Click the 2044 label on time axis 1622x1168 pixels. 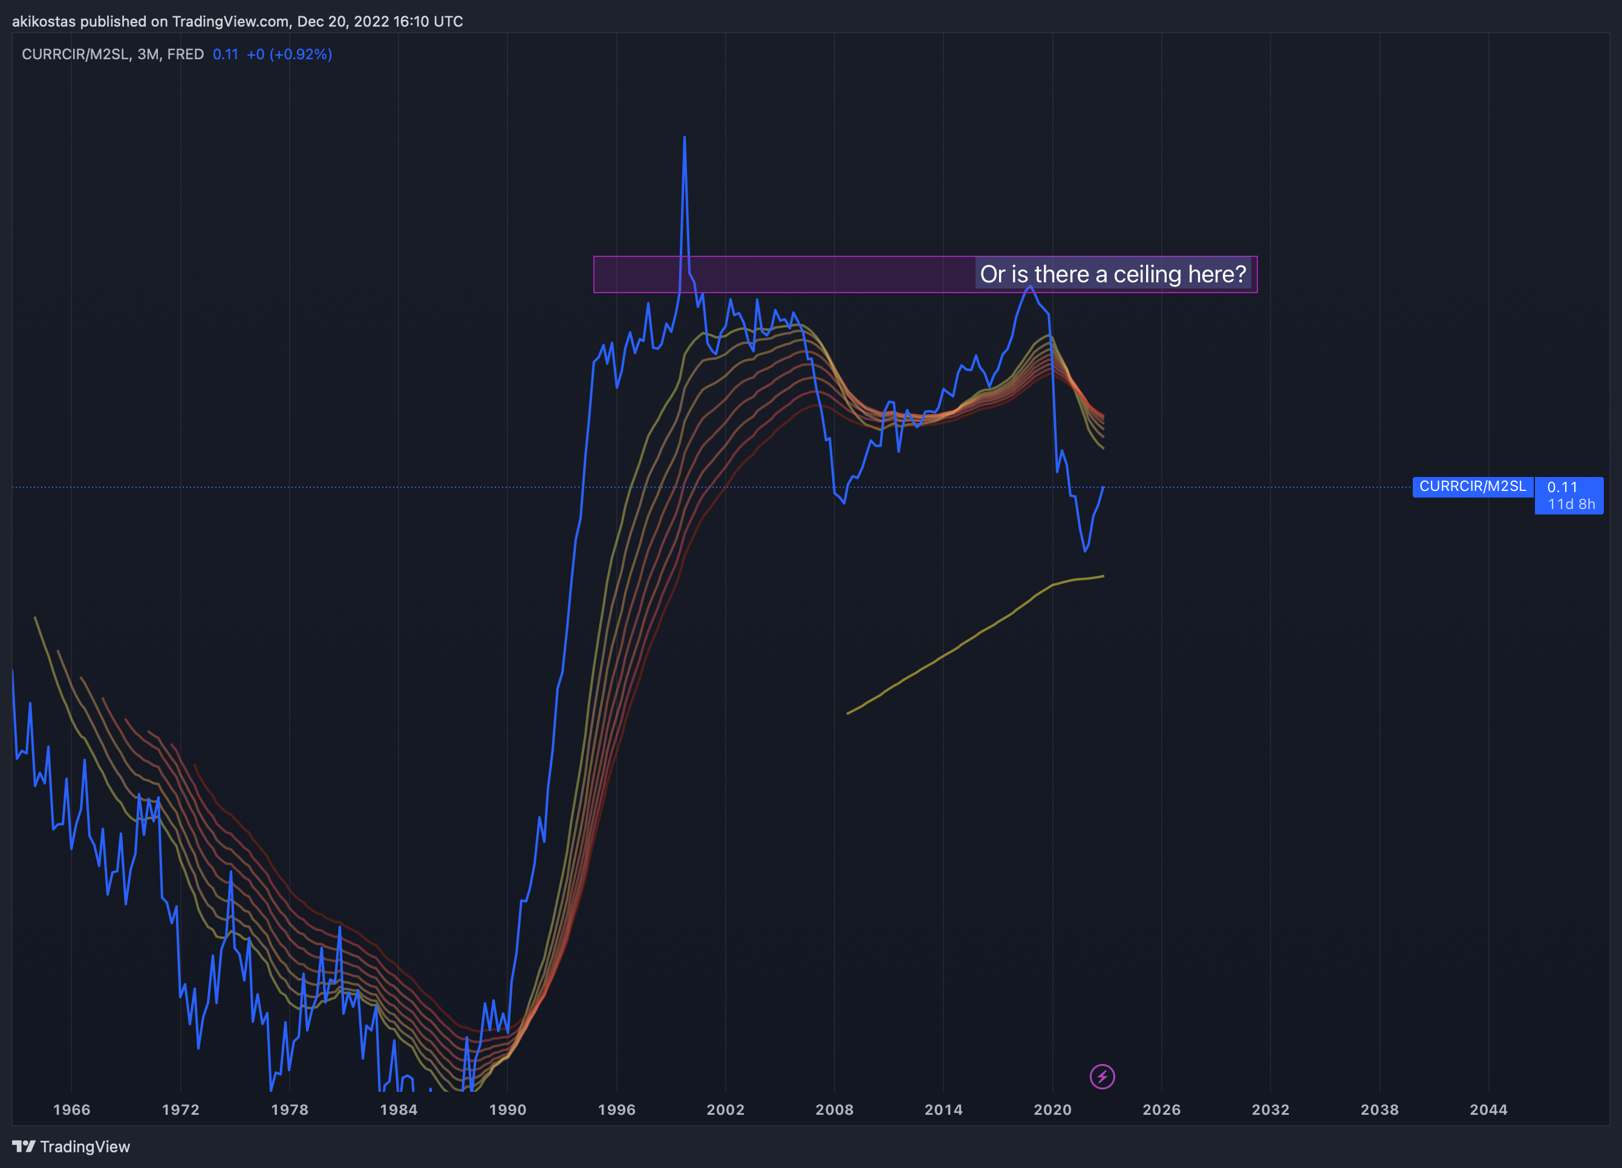(x=1488, y=1109)
